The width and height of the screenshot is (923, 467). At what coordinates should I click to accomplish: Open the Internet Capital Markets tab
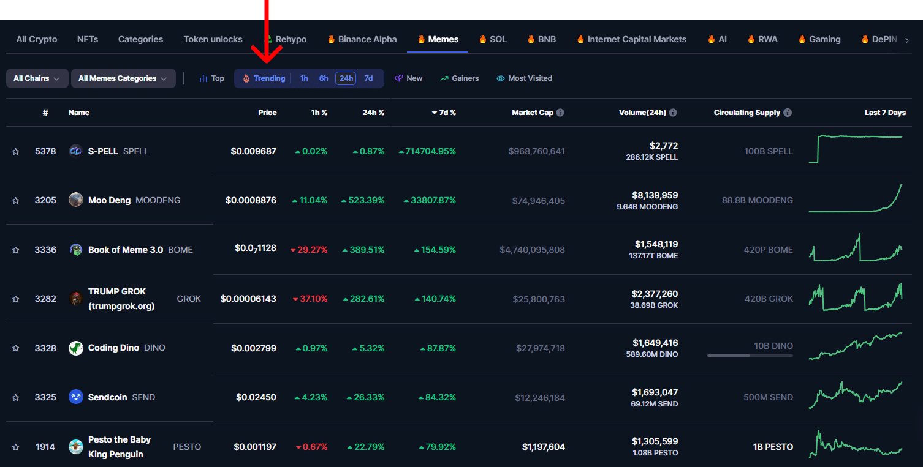coord(631,39)
